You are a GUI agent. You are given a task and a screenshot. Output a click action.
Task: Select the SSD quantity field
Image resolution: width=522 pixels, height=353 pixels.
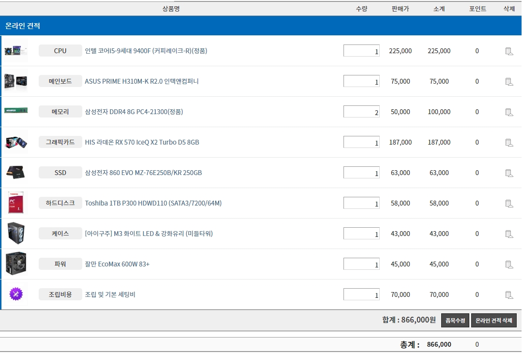pos(361,173)
